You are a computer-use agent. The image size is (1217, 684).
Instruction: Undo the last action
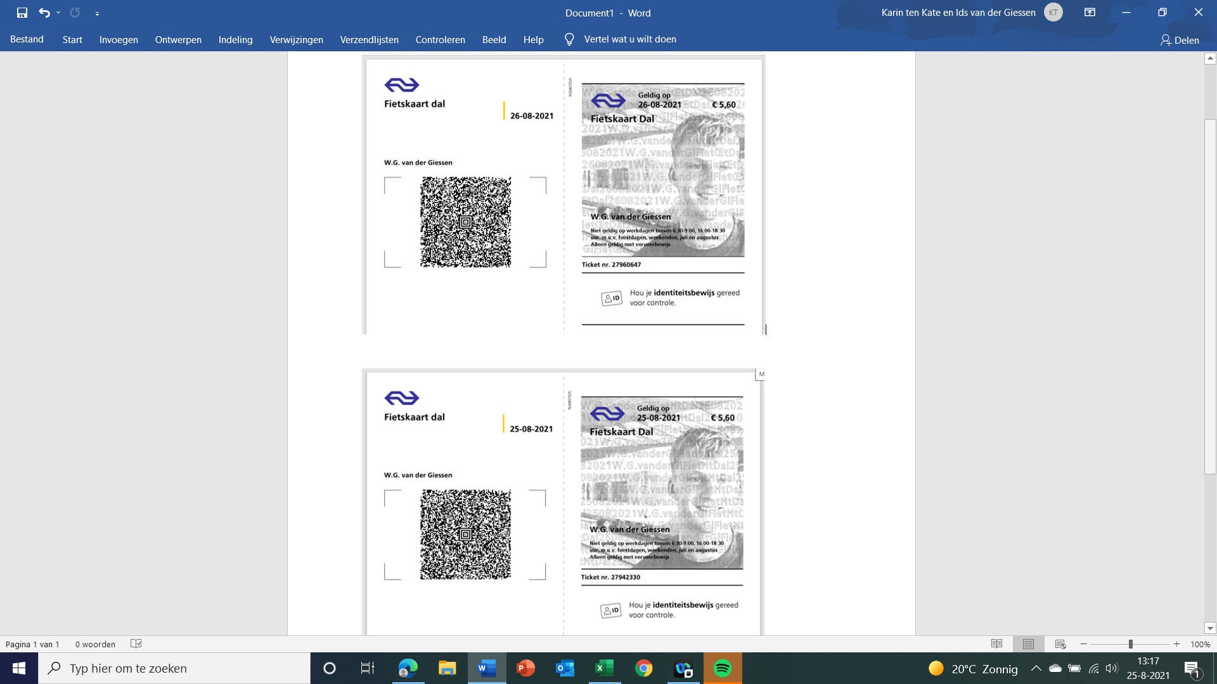point(44,13)
